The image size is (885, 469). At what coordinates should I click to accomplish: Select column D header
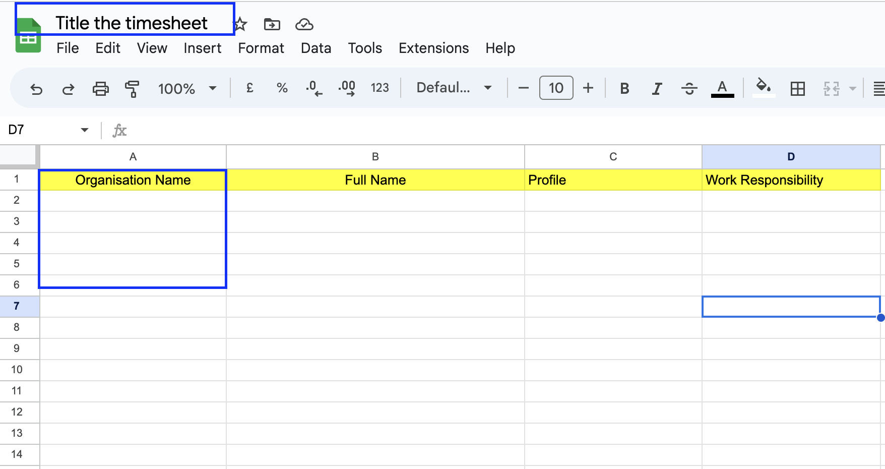[x=791, y=157]
